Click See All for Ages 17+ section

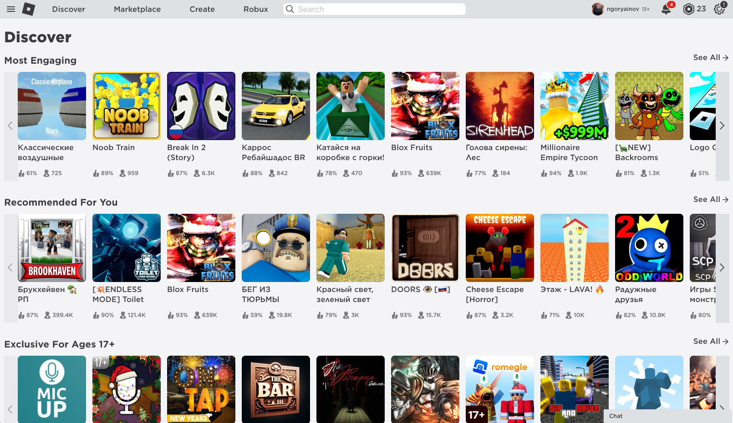(x=710, y=341)
